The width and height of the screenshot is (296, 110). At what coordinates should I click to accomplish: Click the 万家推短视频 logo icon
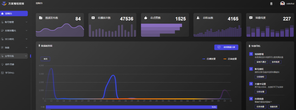click(x=4, y=4)
